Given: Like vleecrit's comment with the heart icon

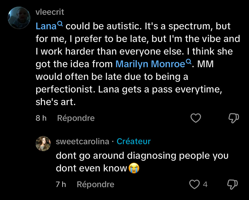Looking at the screenshot, I should [196, 118].
